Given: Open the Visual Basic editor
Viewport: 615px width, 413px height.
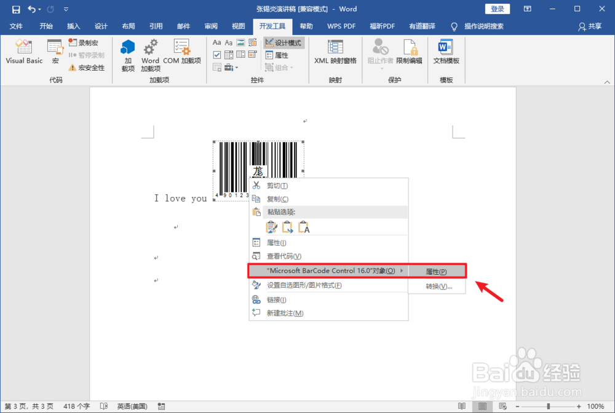Looking at the screenshot, I should pyautogui.click(x=24, y=52).
